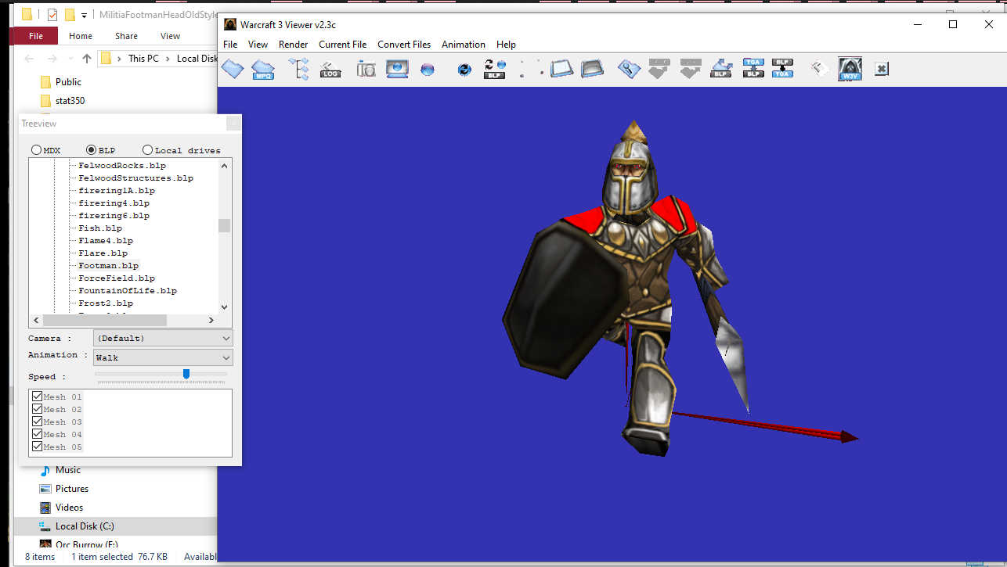Open the Animation menu

(x=464, y=45)
